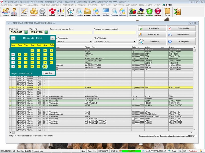Open Relatório icon next to Finanças
This screenshot has height=153, width=205.
pos(123,12)
